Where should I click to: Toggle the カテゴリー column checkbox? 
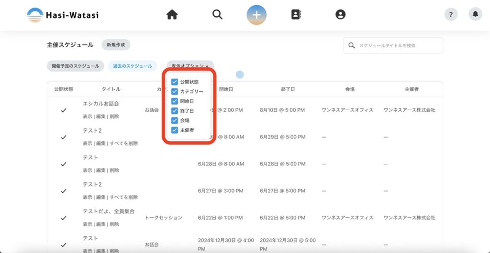175,92
